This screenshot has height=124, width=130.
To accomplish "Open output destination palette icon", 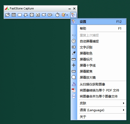I will click(x=64, y=15).
